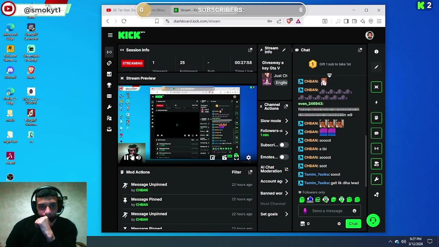Open the download inbox sidebar icon

[x=109, y=129]
